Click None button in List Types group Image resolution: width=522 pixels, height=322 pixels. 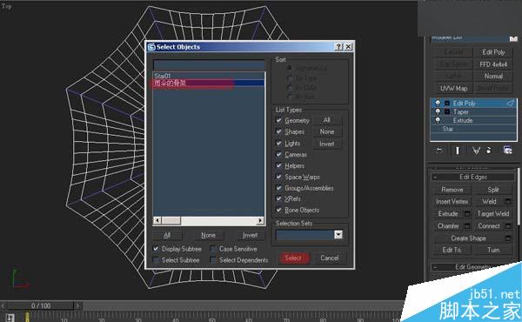[x=326, y=131]
